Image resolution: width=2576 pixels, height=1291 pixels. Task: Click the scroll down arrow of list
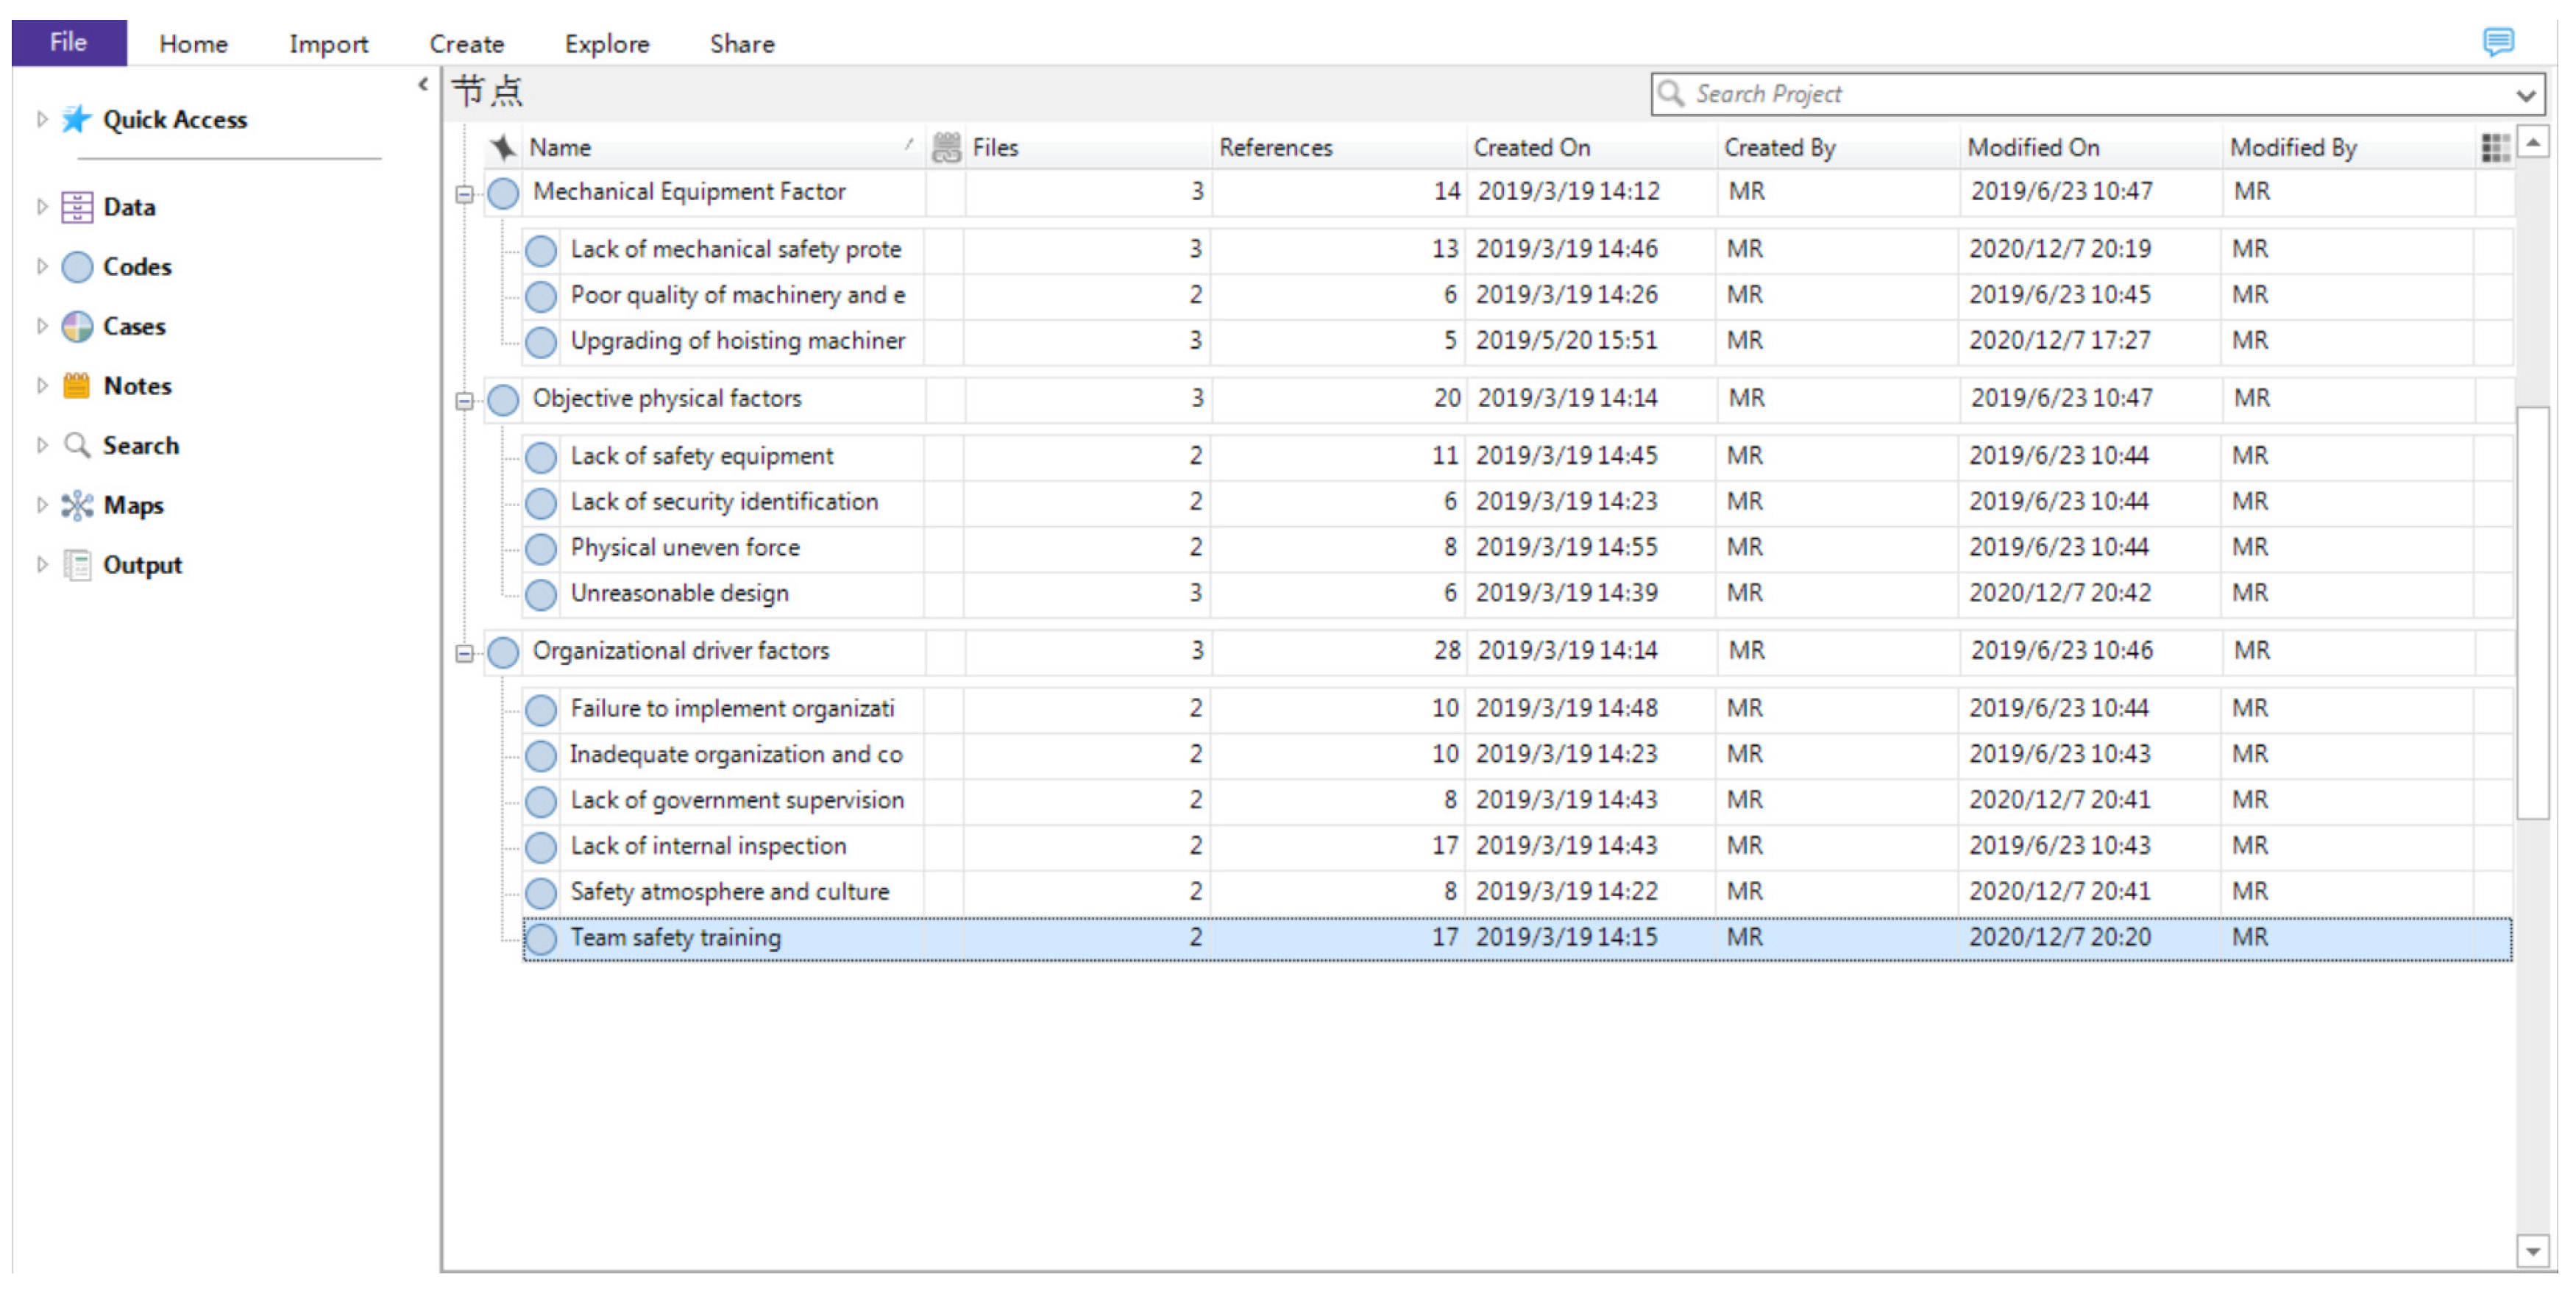(2532, 1250)
